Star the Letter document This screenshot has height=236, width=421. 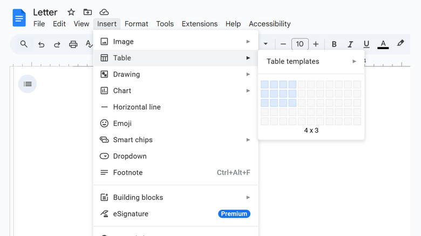tap(71, 12)
